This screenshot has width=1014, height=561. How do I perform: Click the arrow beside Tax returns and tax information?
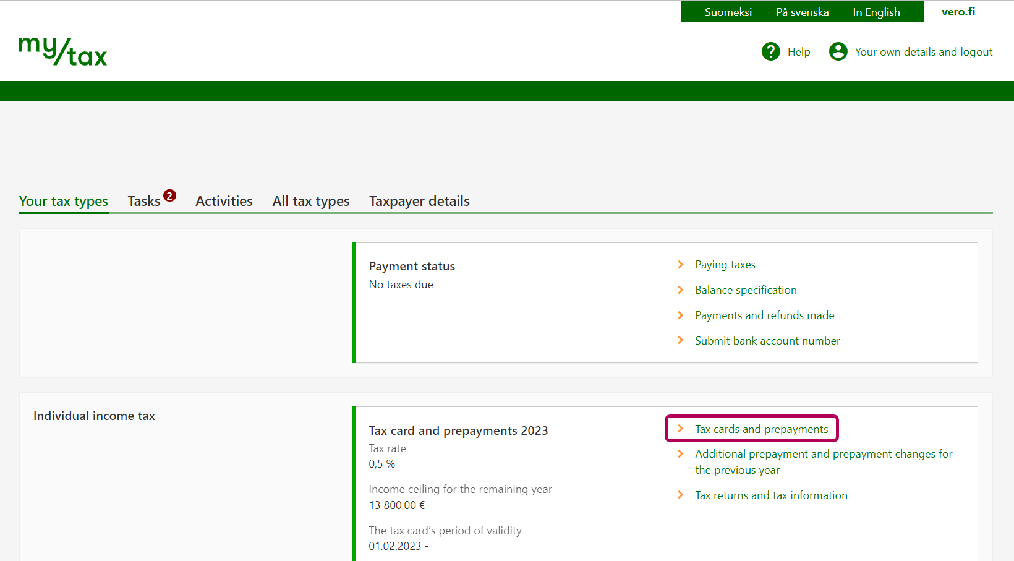680,495
